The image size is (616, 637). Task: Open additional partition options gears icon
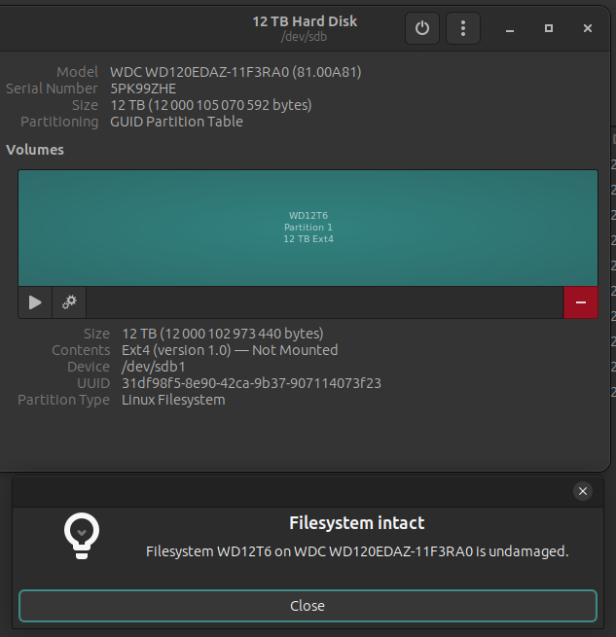[x=69, y=302]
